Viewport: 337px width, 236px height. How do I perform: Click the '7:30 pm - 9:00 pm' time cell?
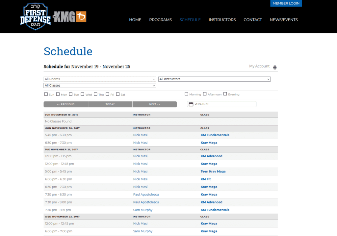coord(58,202)
